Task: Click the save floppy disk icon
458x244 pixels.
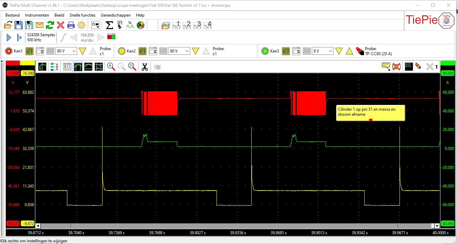Action: [x=19, y=25]
